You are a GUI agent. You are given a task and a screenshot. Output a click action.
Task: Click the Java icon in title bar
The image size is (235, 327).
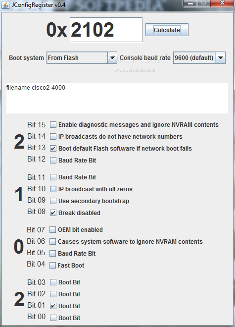point(5,4)
